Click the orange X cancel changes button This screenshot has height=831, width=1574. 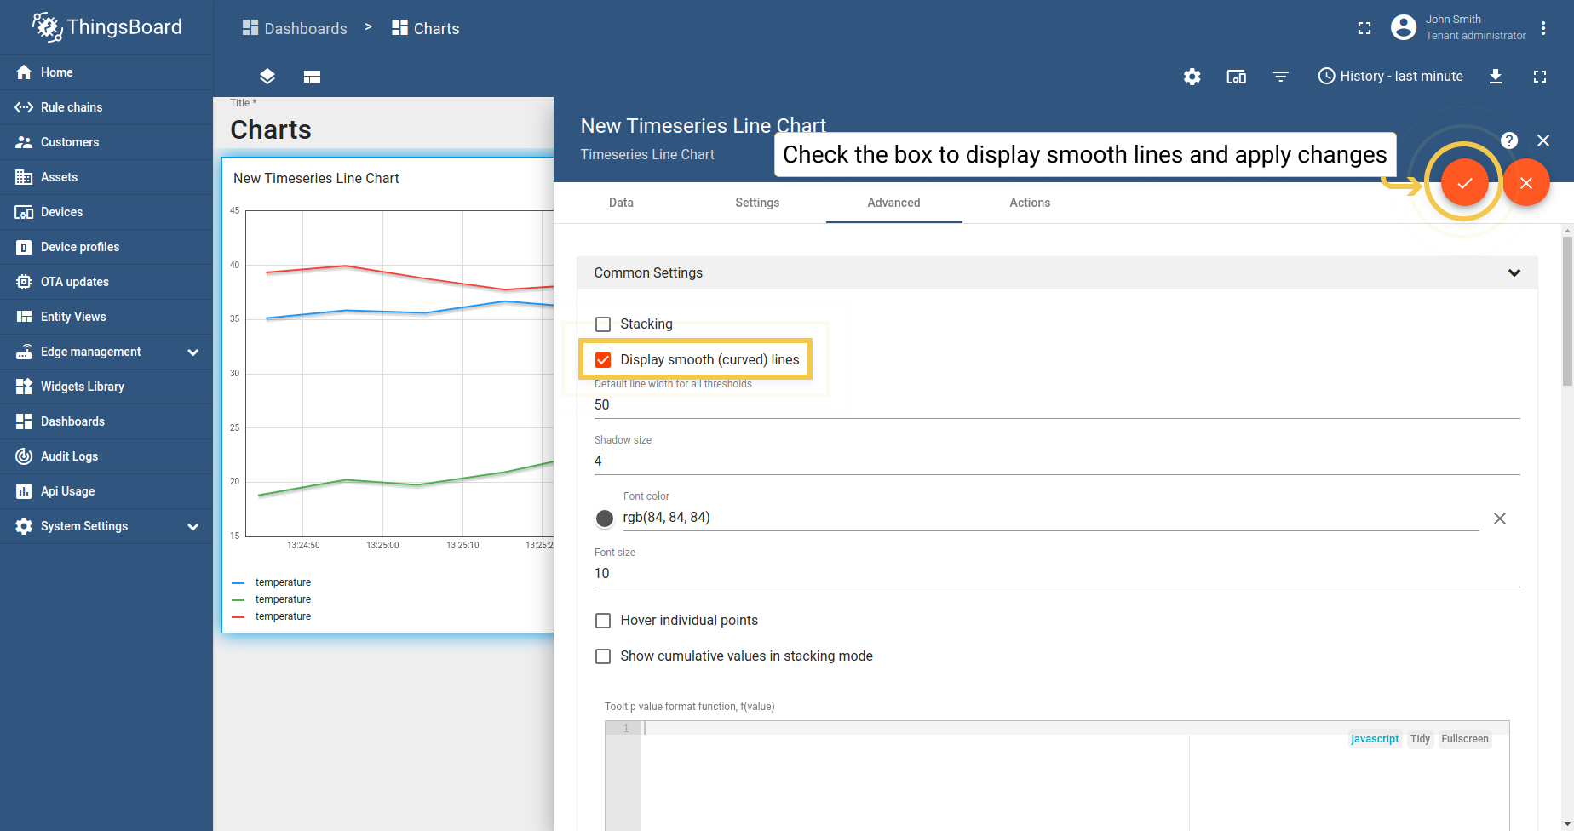1525,182
